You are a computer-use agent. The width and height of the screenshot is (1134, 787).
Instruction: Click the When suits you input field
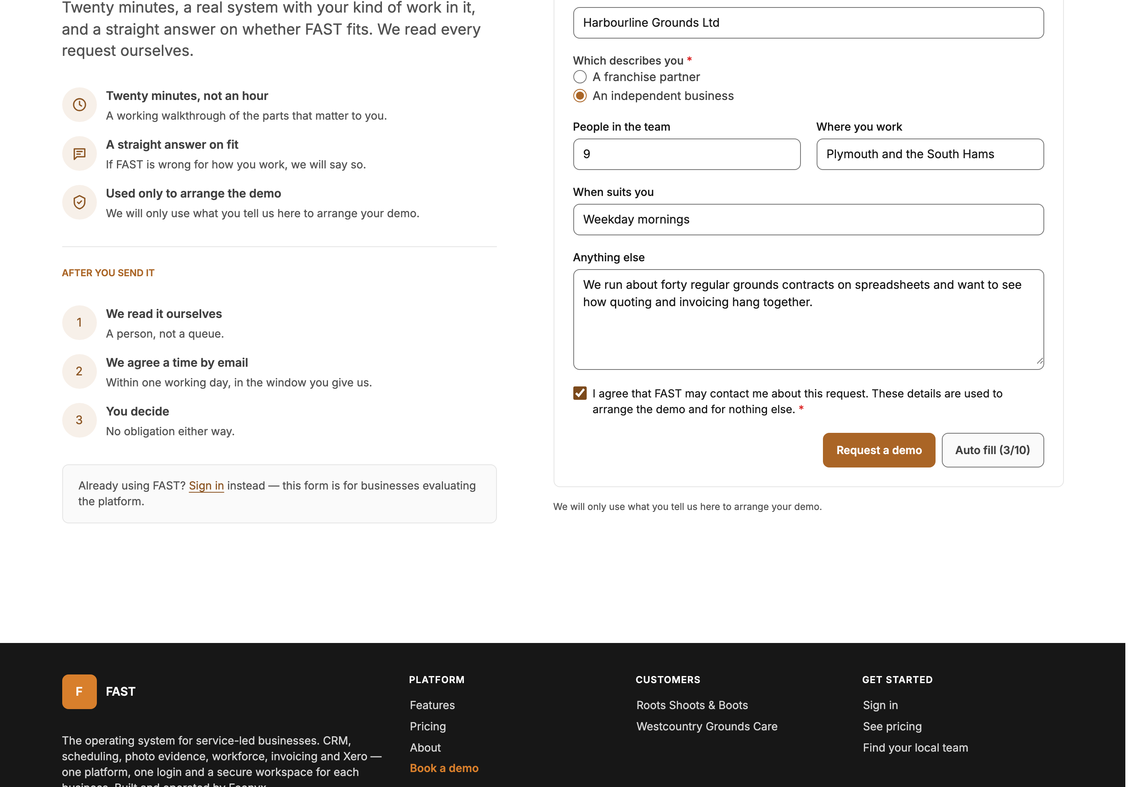coord(808,220)
